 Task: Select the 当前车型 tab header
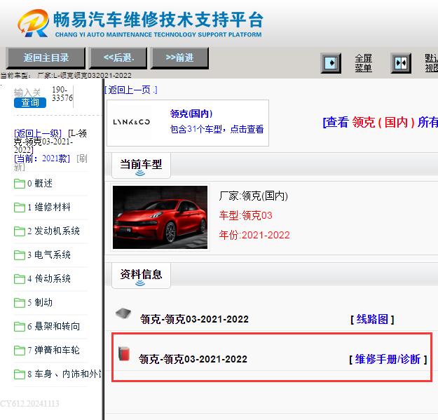tap(141, 165)
